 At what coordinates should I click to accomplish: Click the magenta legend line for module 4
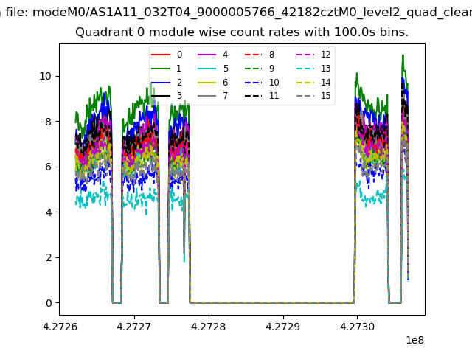(x=206, y=55)
